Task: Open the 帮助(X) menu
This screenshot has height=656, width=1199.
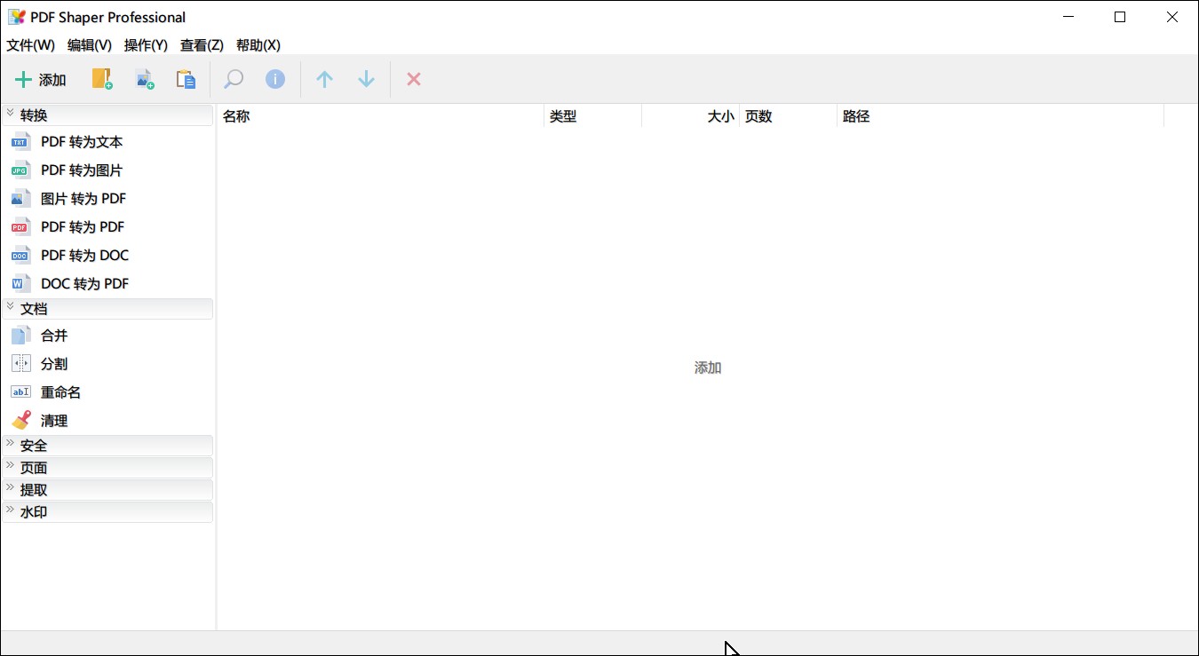Action: [258, 45]
